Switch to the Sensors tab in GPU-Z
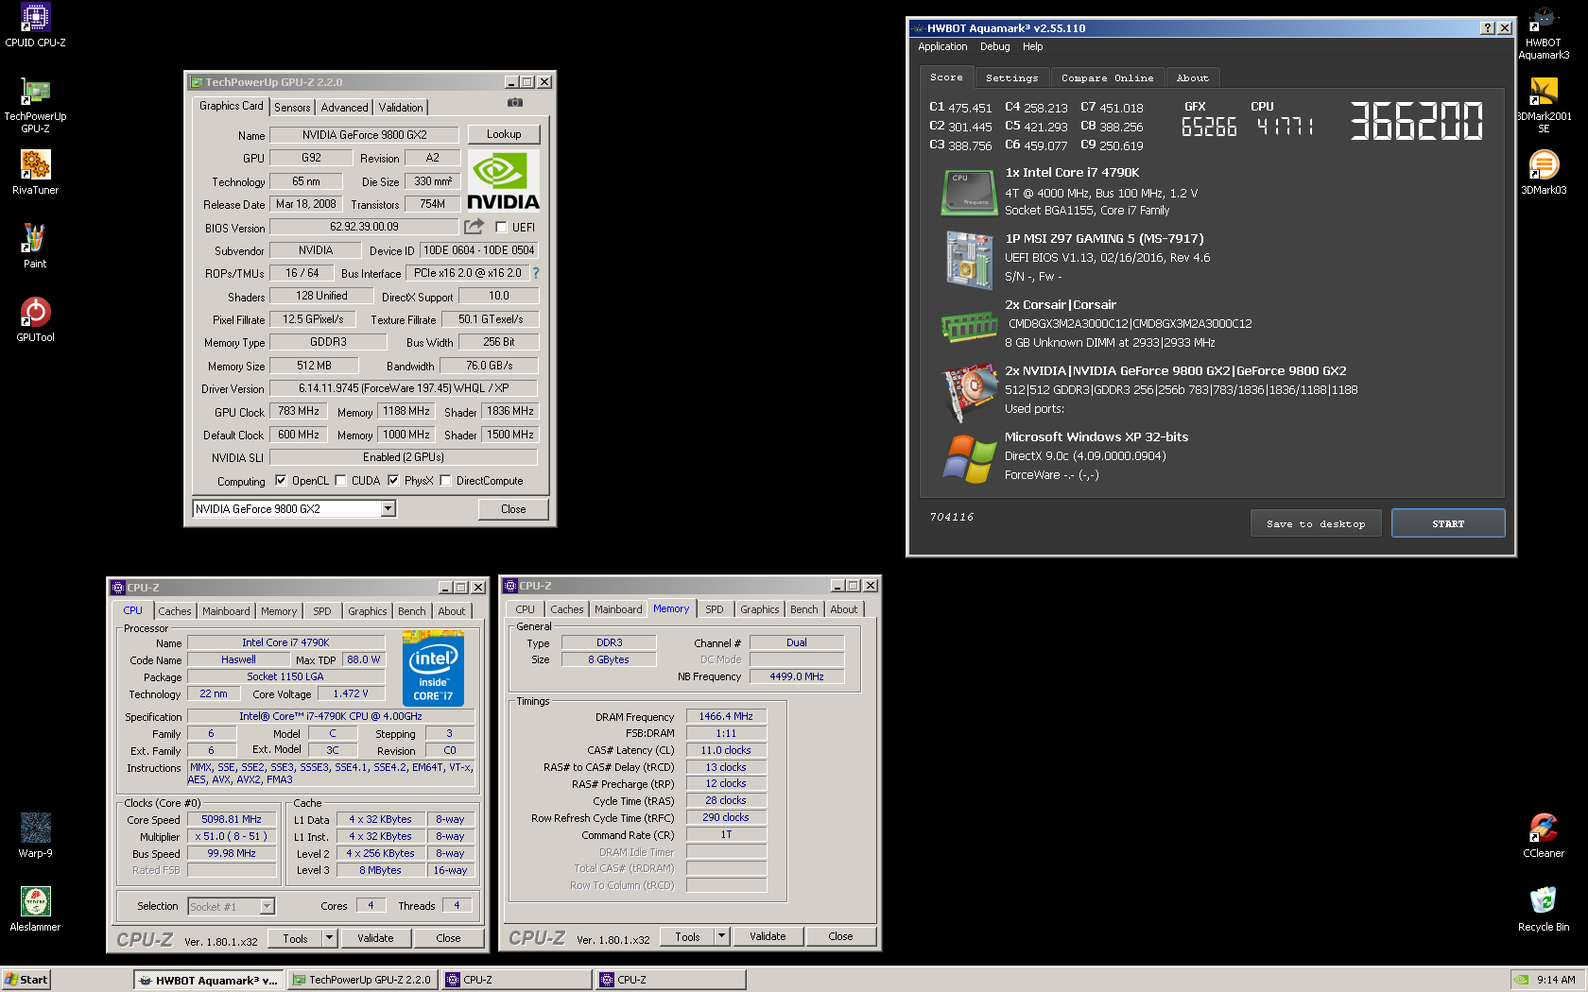This screenshot has height=992, width=1588. click(x=292, y=108)
